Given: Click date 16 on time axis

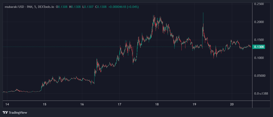Looking at the screenshot, I should pos(82,104).
